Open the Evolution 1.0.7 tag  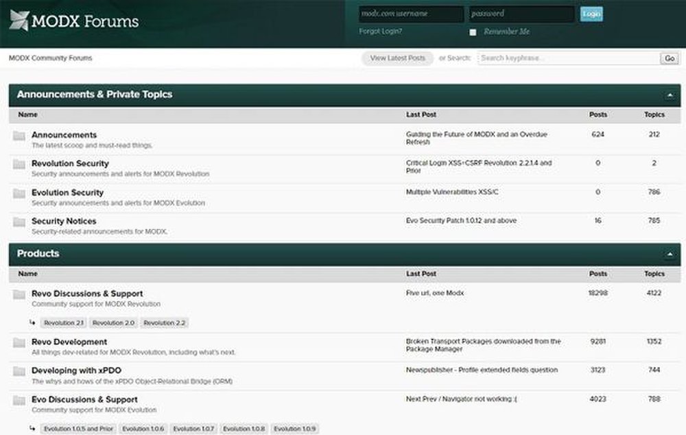(x=194, y=429)
